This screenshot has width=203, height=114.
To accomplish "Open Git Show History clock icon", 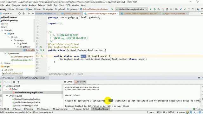I will pyautogui.click(x=189, y=9).
